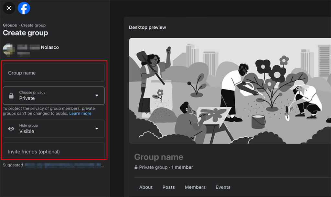Click the Create group breadcrumb item

coord(34,25)
